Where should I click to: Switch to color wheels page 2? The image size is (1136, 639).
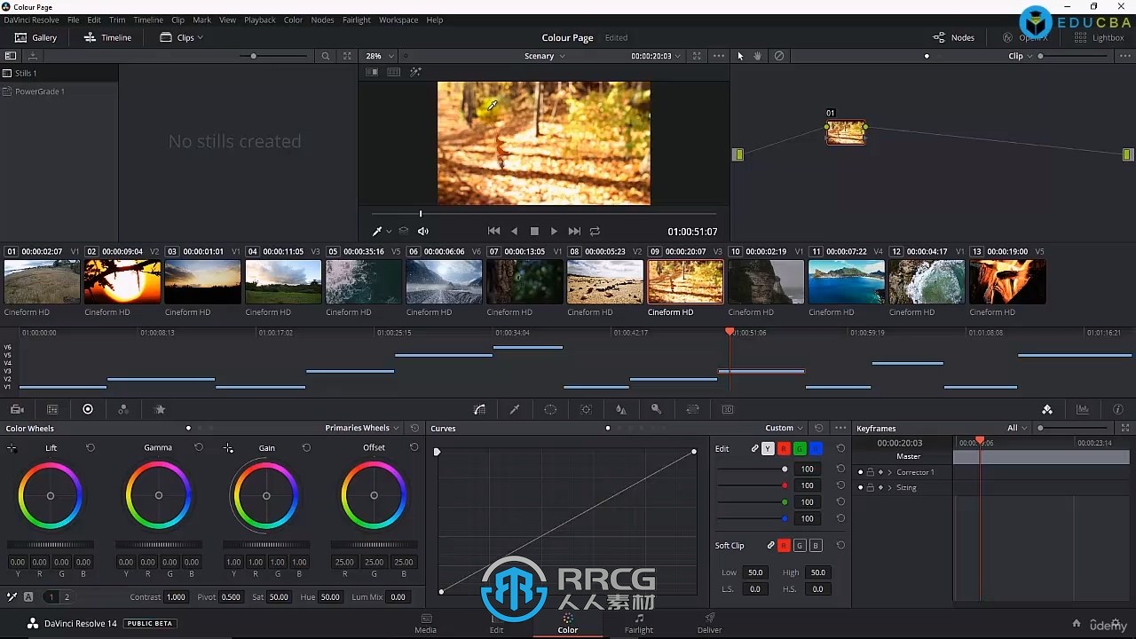tap(66, 597)
